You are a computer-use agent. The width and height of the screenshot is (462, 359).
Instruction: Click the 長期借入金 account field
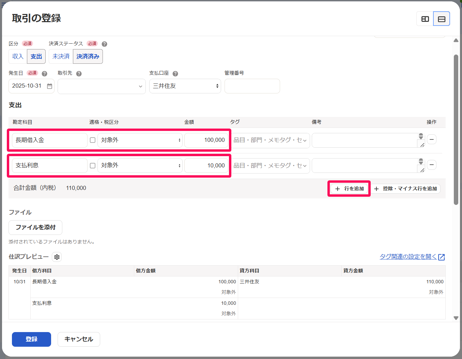[50, 140]
